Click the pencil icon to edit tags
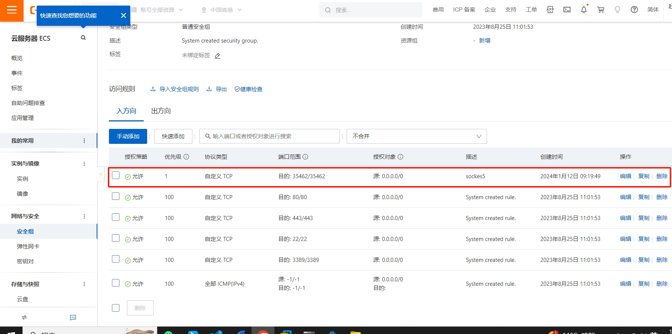Screen dimensions: 672x334 coord(218,56)
